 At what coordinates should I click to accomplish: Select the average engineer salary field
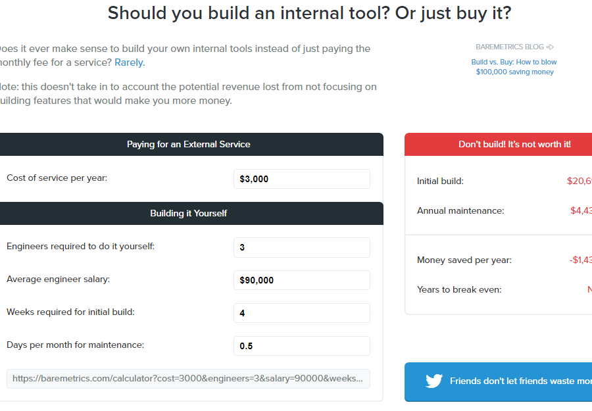click(x=301, y=280)
